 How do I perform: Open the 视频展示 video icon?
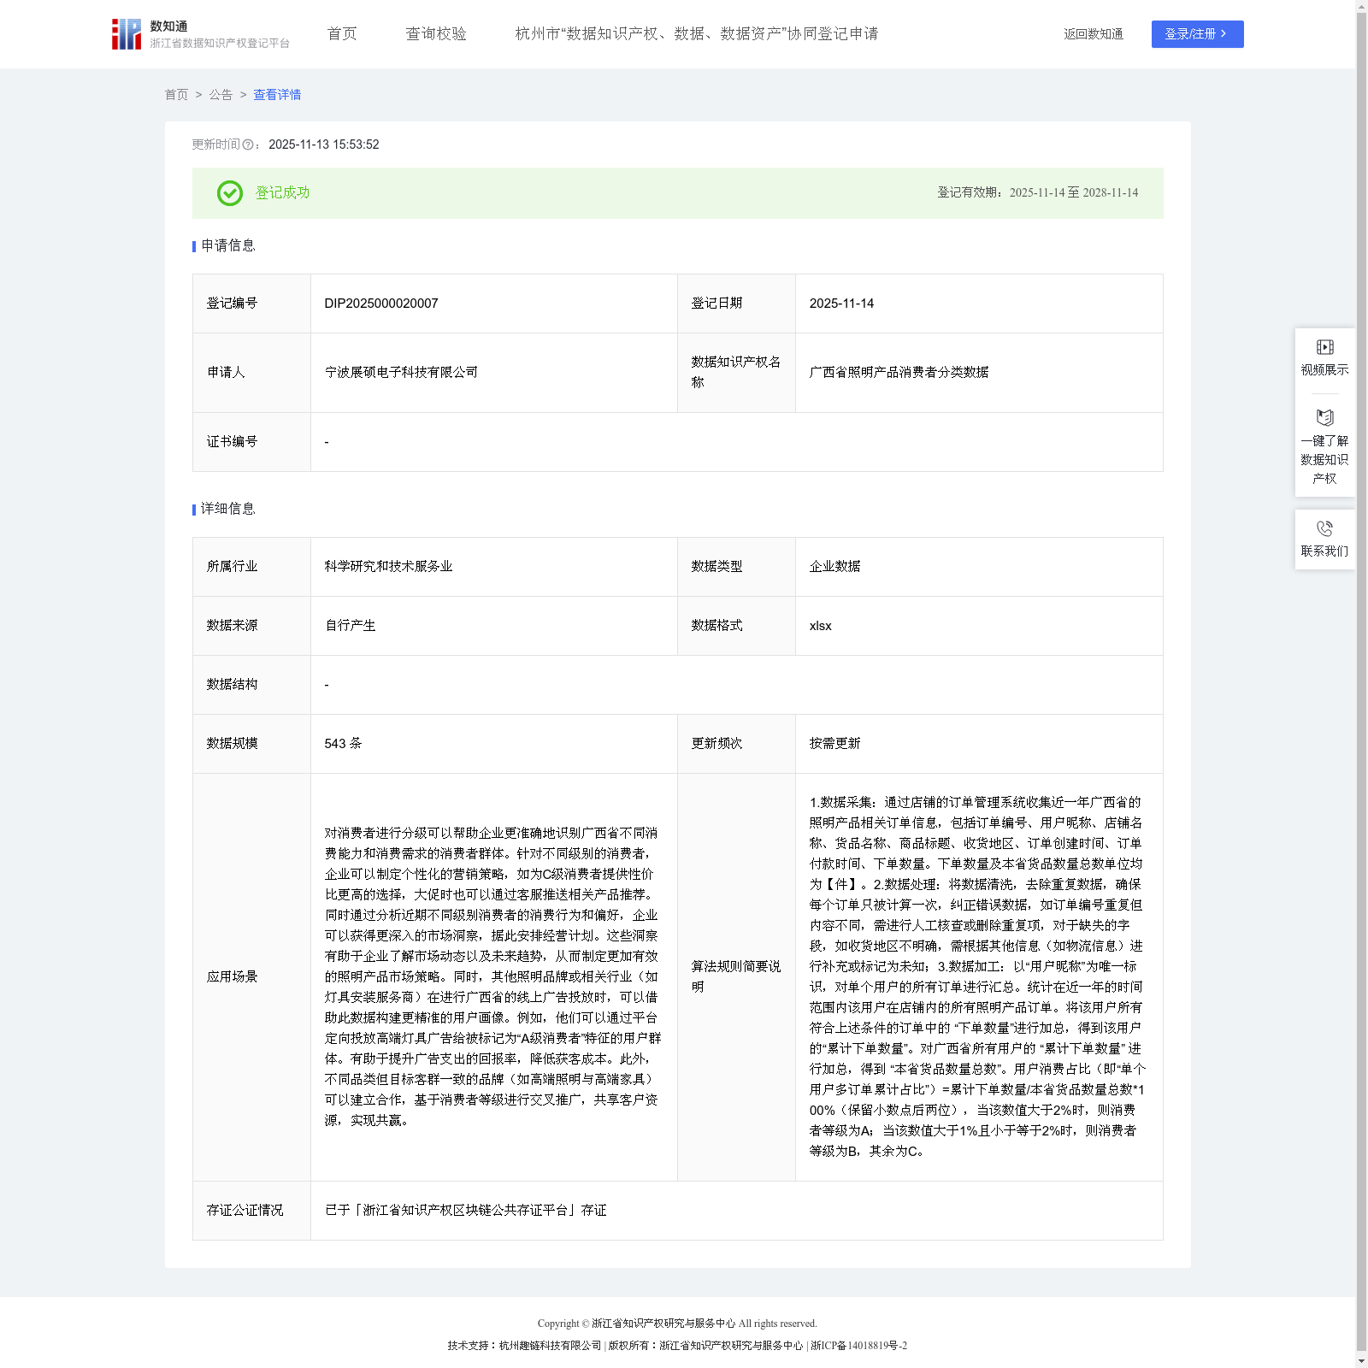(1324, 347)
